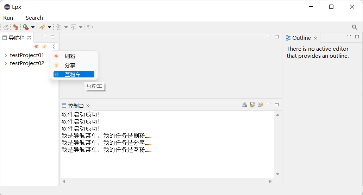Screen dimensions: 363x195
Task: Minimize the 导航栏 view
Action: (44, 36)
